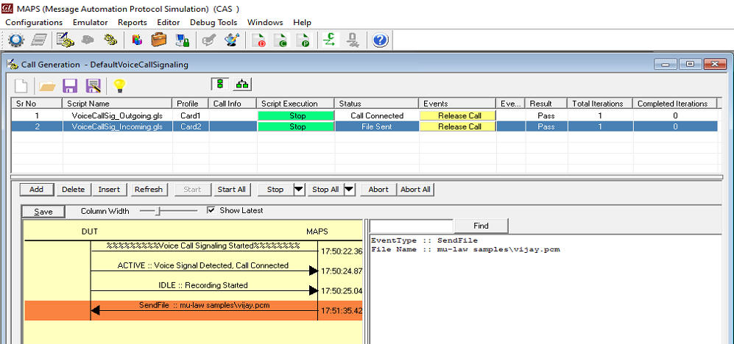The image size is (734, 344).
Task: Click the Find button
Action: click(481, 226)
